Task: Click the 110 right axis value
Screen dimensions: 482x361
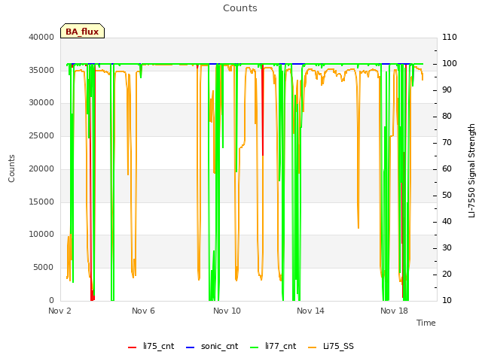Action: click(450, 37)
